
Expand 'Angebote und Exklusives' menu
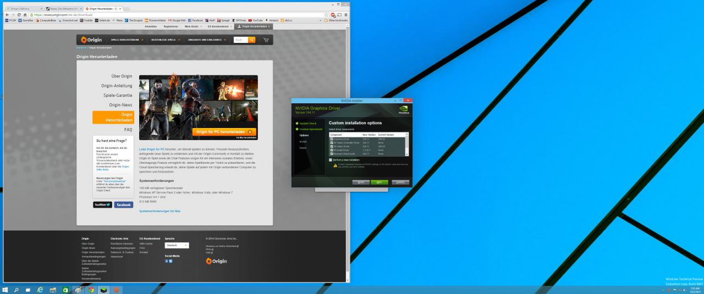coord(207,40)
